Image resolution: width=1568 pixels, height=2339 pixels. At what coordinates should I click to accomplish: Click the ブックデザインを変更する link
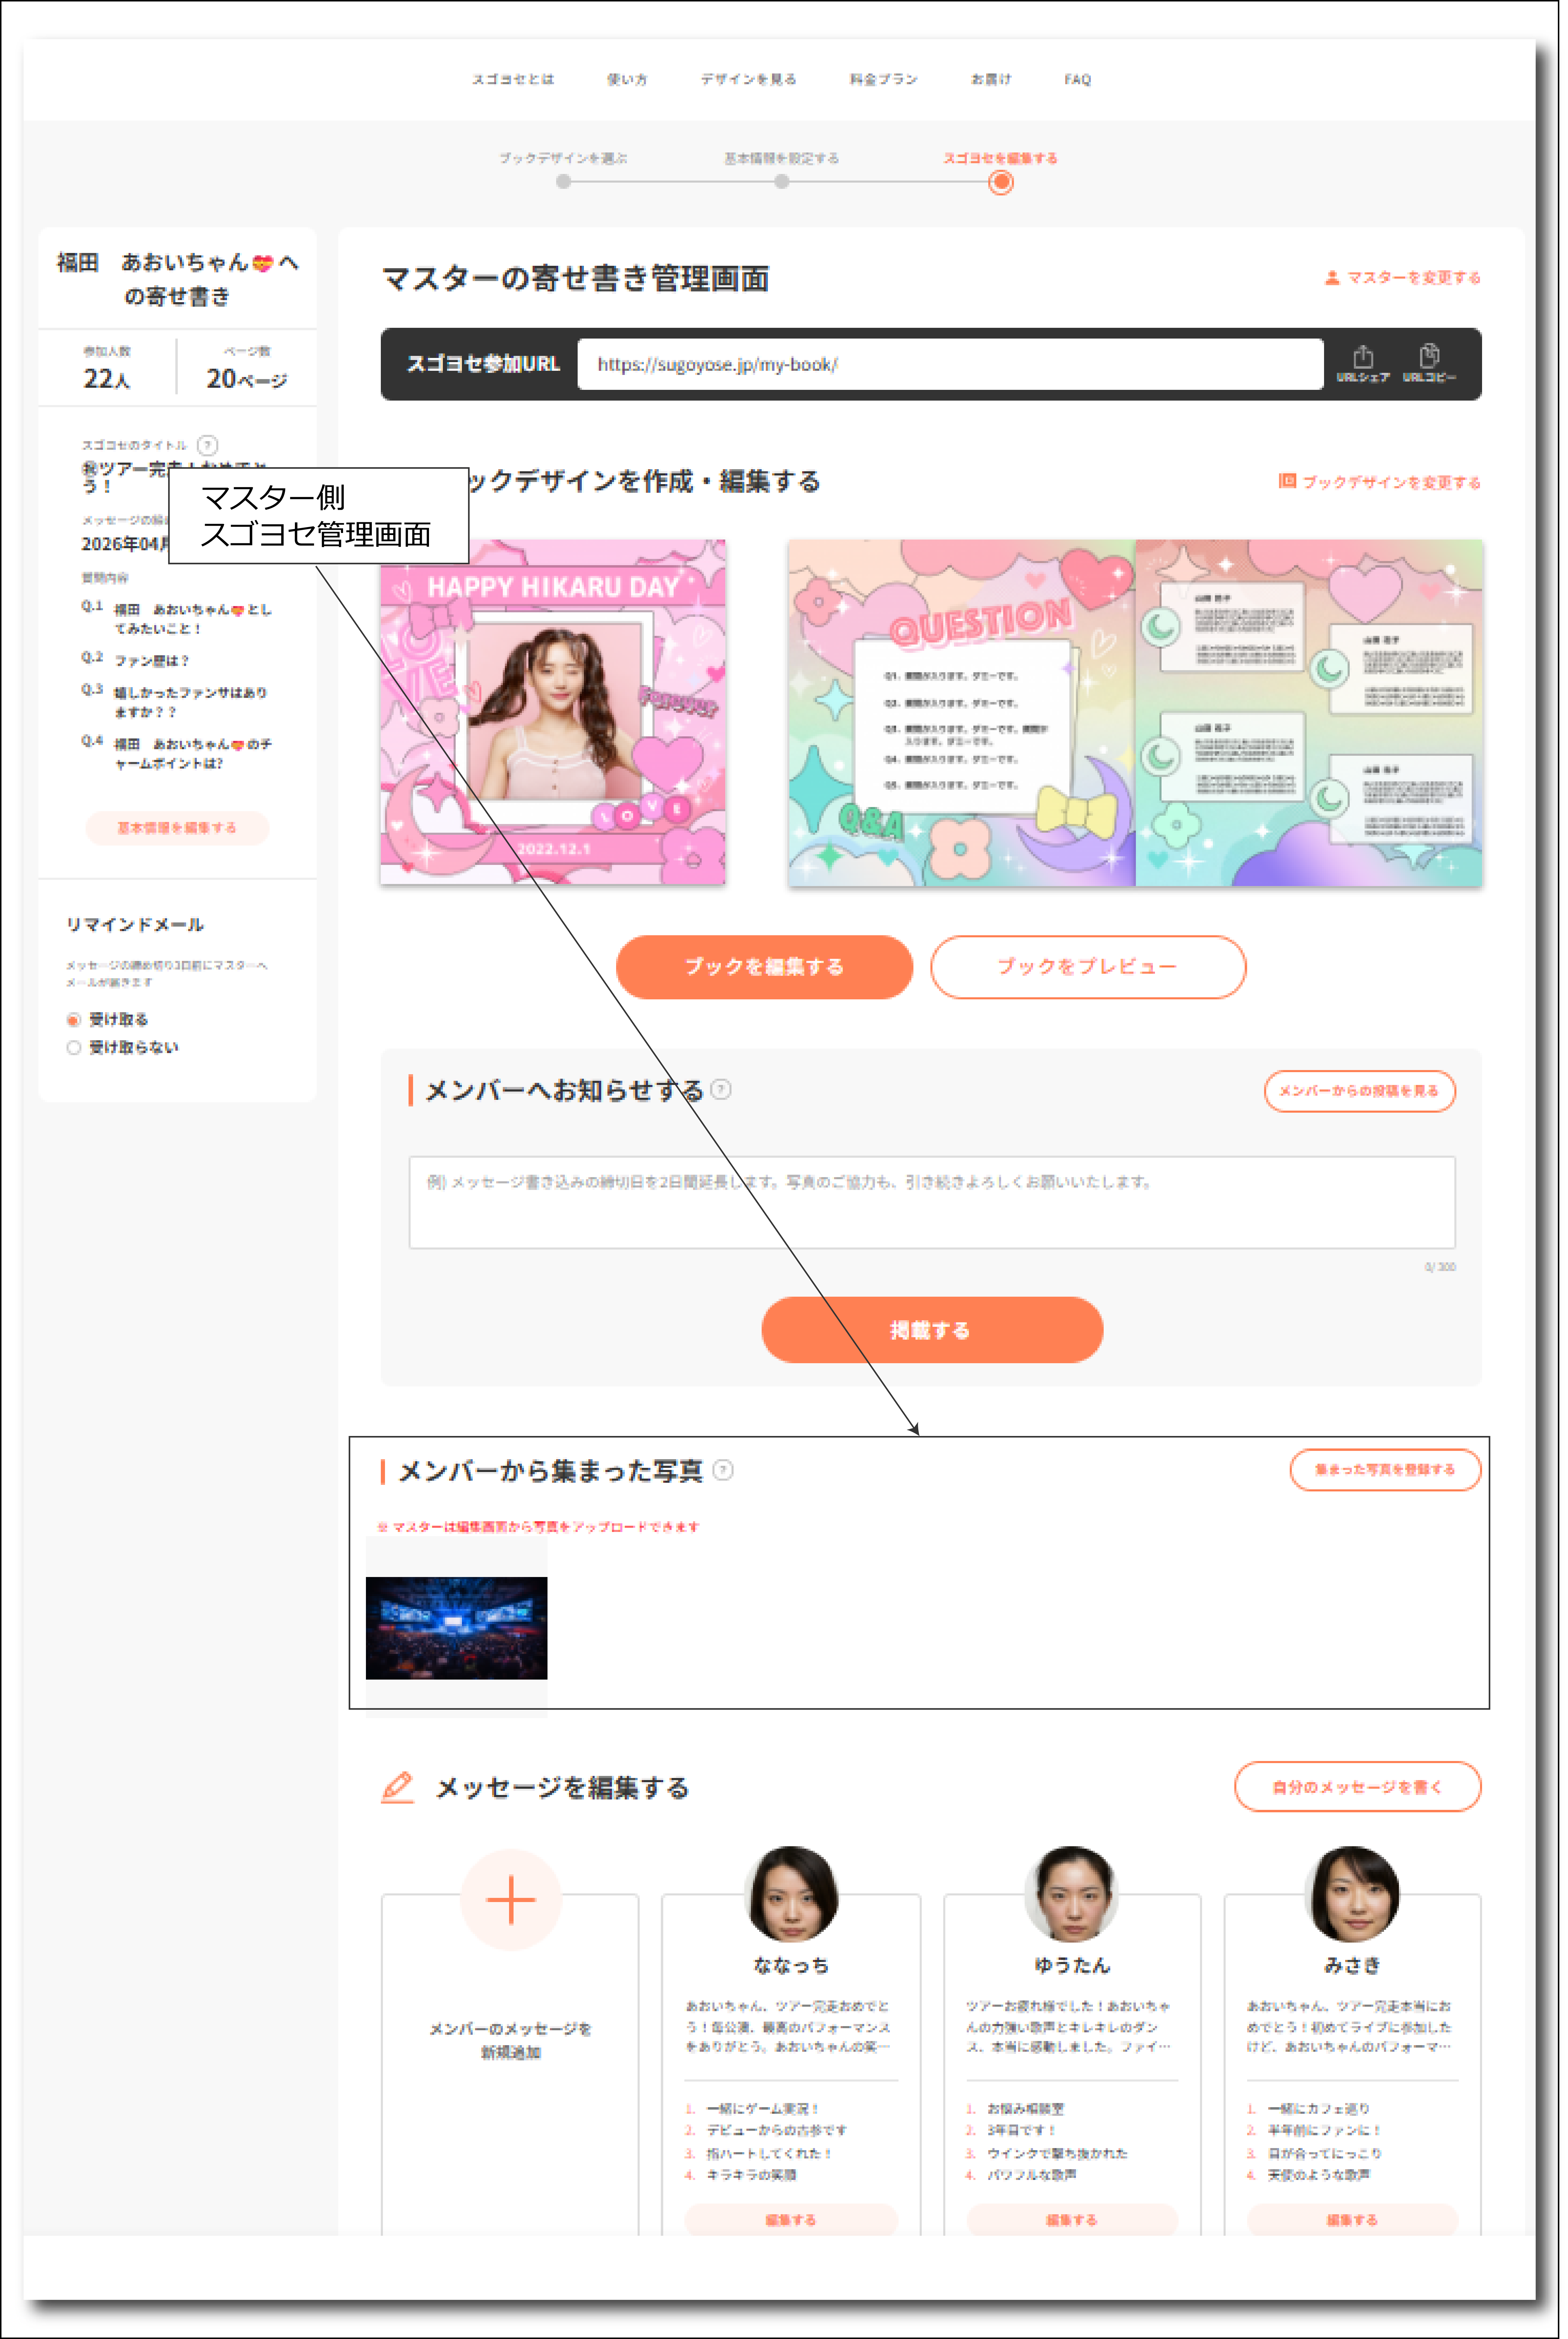pyautogui.click(x=1380, y=482)
